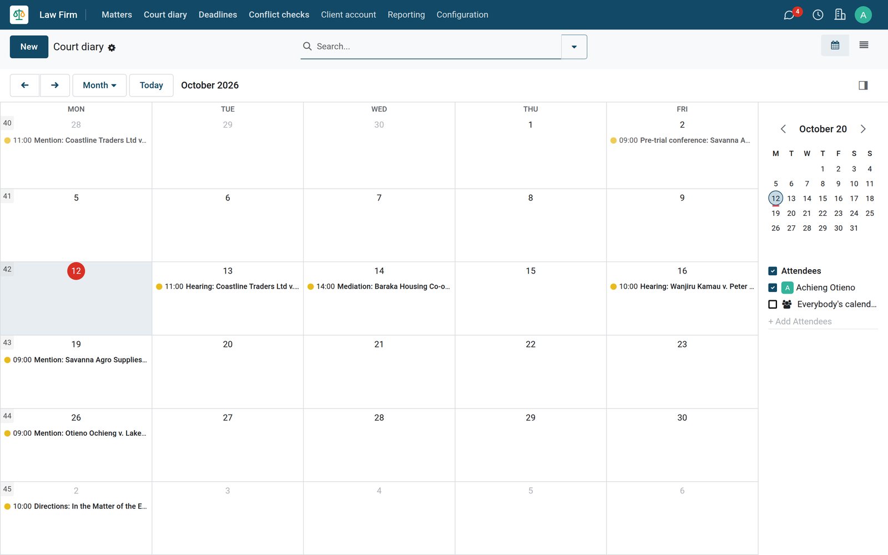Click the Law Firm scales app logo
The height and width of the screenshot is (555, 888).
[x=19, y=14]
